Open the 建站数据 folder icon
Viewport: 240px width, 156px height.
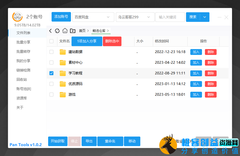point(63,52)
